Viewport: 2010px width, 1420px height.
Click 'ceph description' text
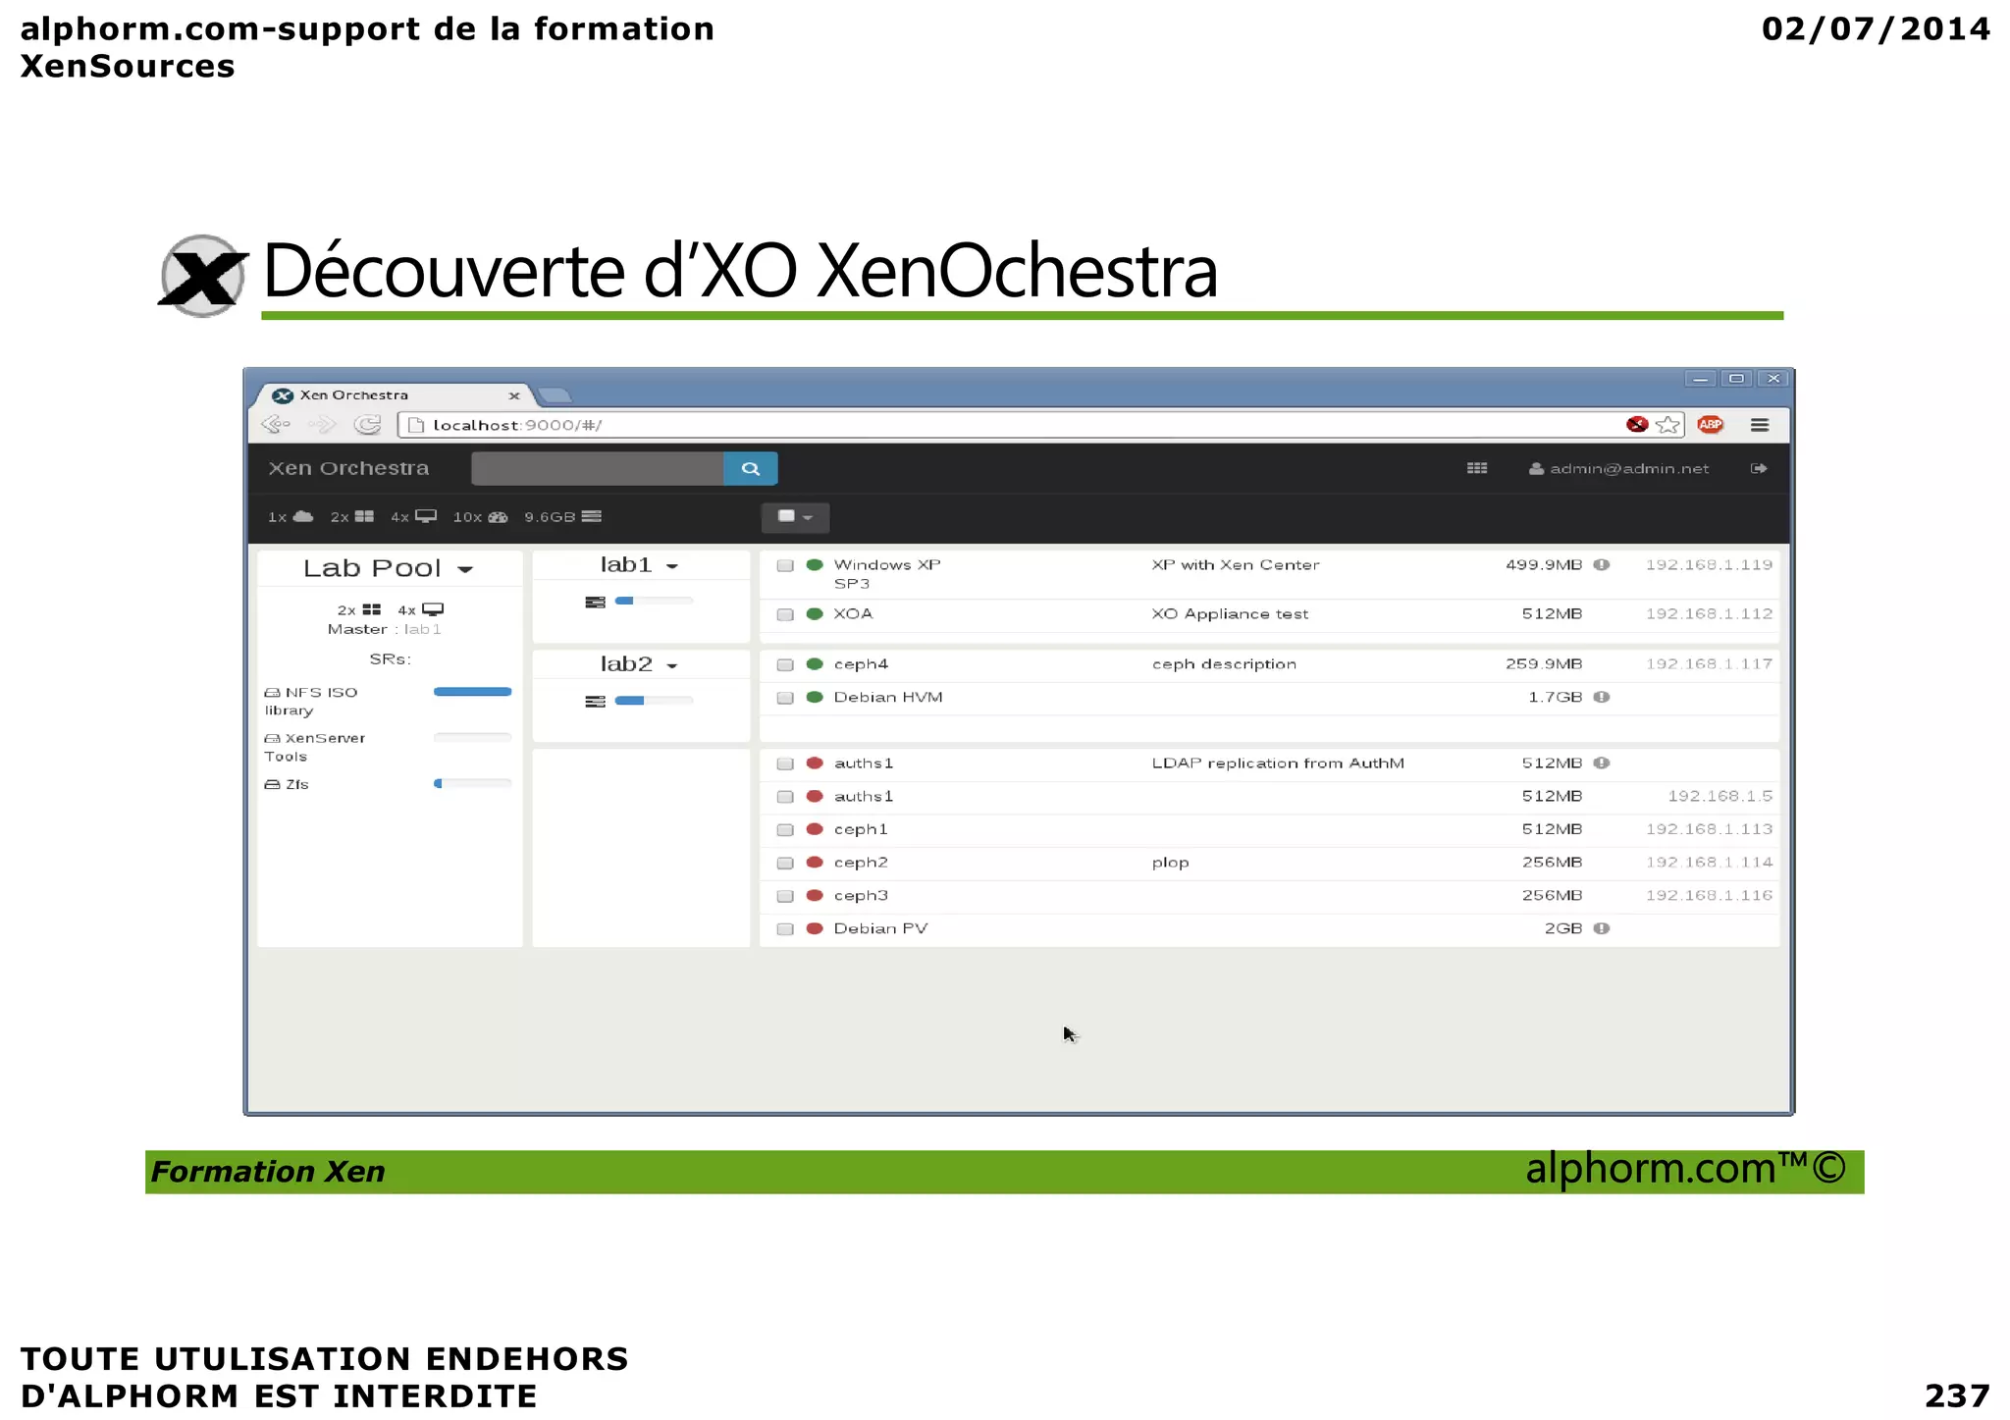1224,664
